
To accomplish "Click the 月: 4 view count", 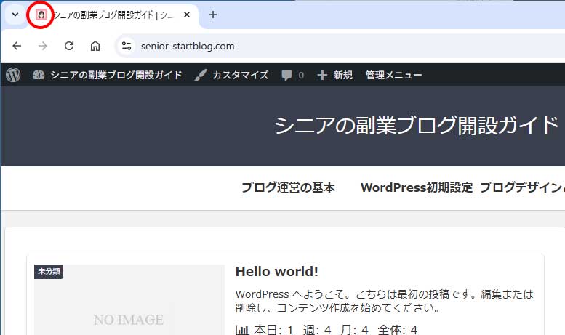I will [x=355, y=330].
